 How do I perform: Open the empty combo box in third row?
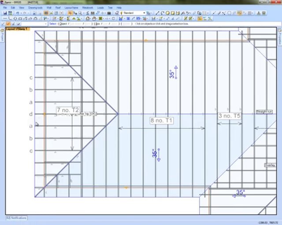[34, 24]
